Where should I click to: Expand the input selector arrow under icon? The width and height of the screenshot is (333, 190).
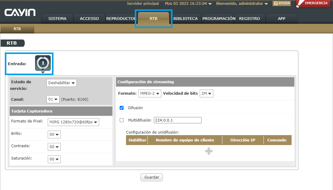(43, 72)
